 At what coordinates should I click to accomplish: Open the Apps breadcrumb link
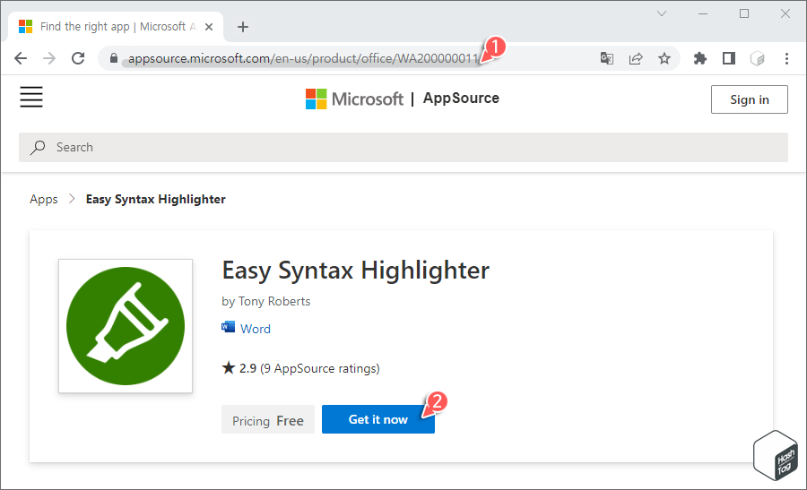44,199
